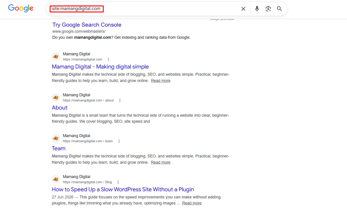Open more options for the Blog result
Viewport: 347px width, 215px height.
[118, 182]
